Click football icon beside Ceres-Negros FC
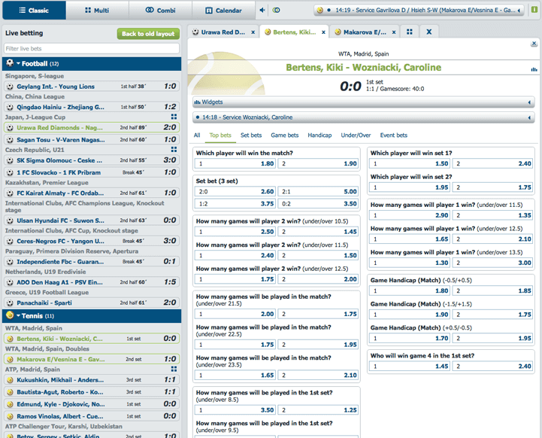 tap(10, 242)
